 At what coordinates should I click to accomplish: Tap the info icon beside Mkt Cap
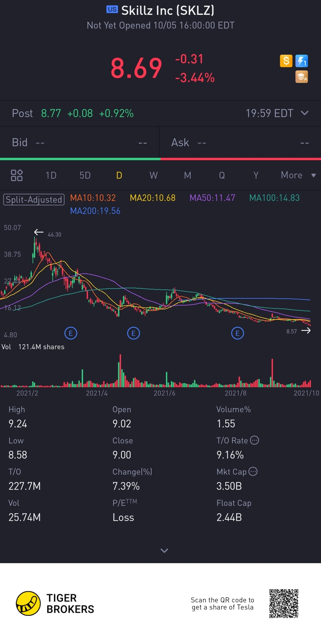pos(253,471)
